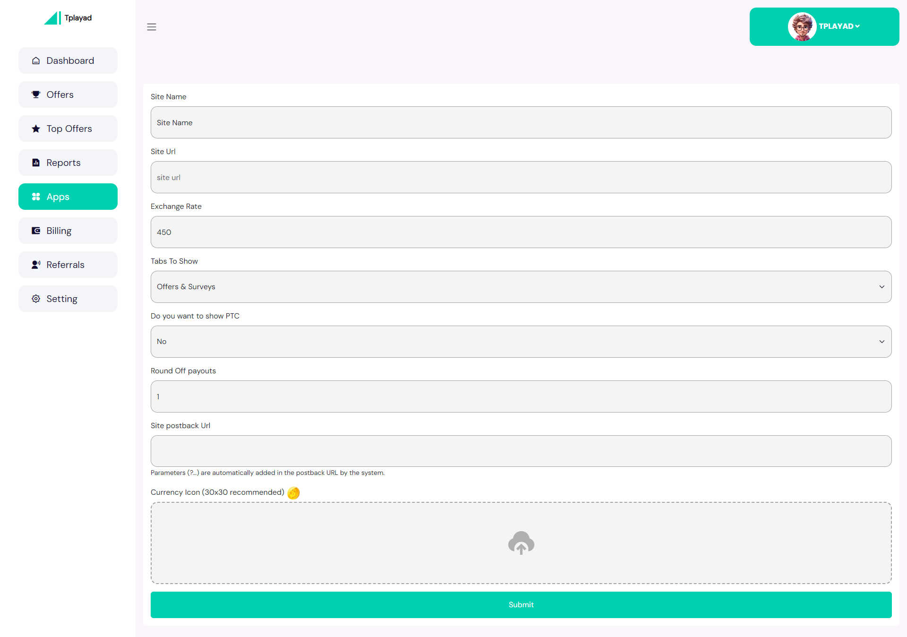Viewport: 907px width, 637px height.
Task: Click the Exchange Rate field
Action: pos(521,232)
